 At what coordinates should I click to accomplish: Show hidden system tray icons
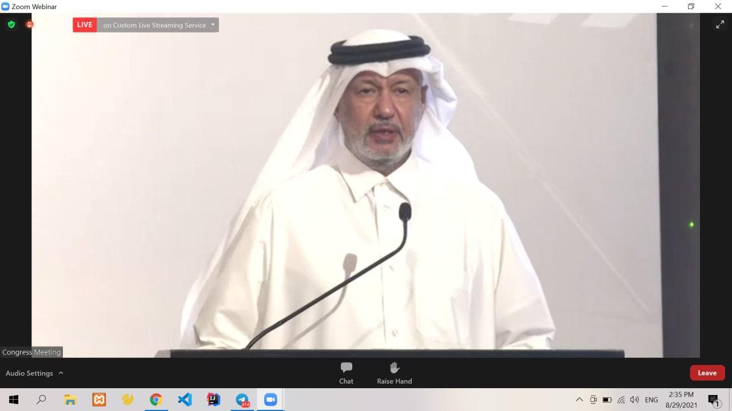[x=579, y=400]
